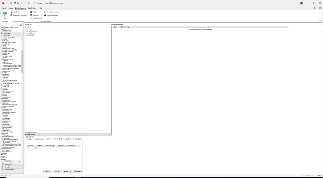323x178 pixels.
Task: Switch to the Neben-AnBu tab
Action: pyautogui.click(x=30, y=137)
